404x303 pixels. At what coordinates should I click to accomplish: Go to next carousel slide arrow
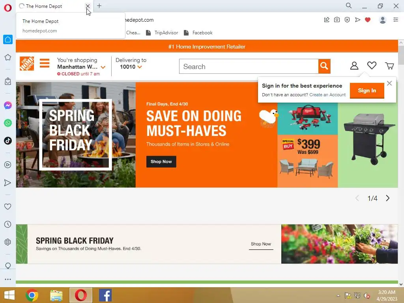tap(387, 198)
